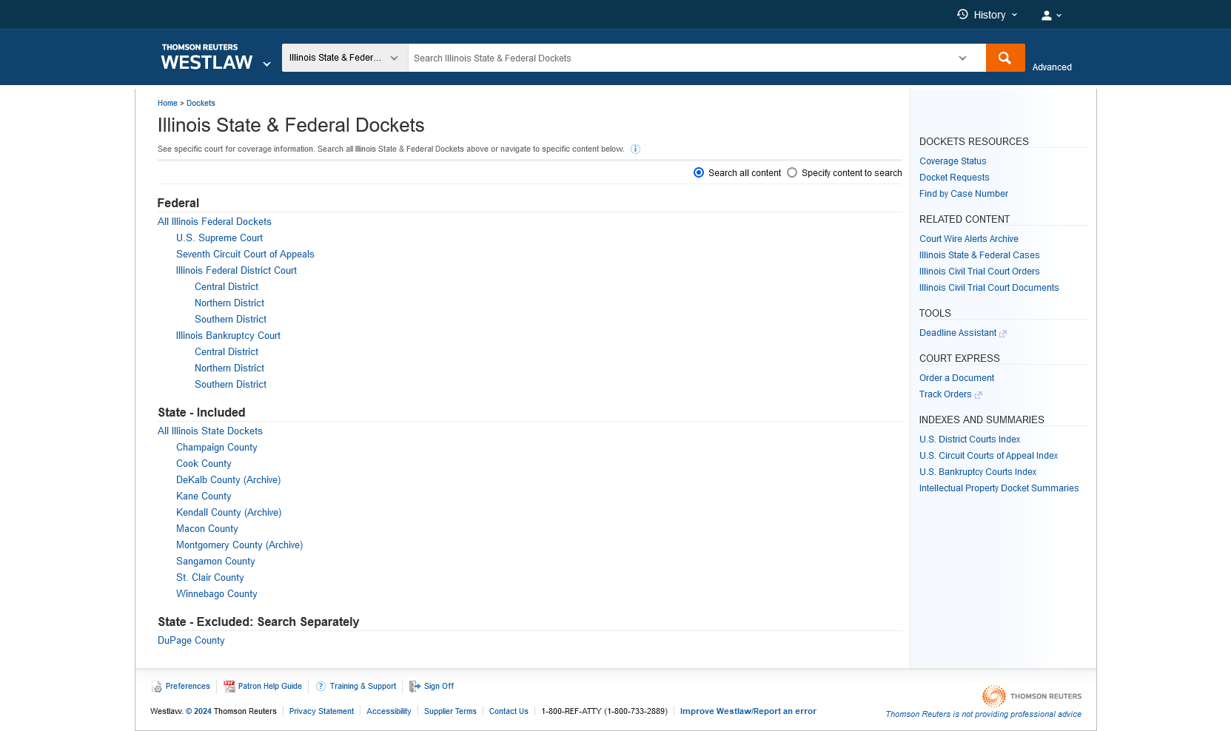Click the orange search magnifier button
1231x731 pixels.
tap(1004, 58)
